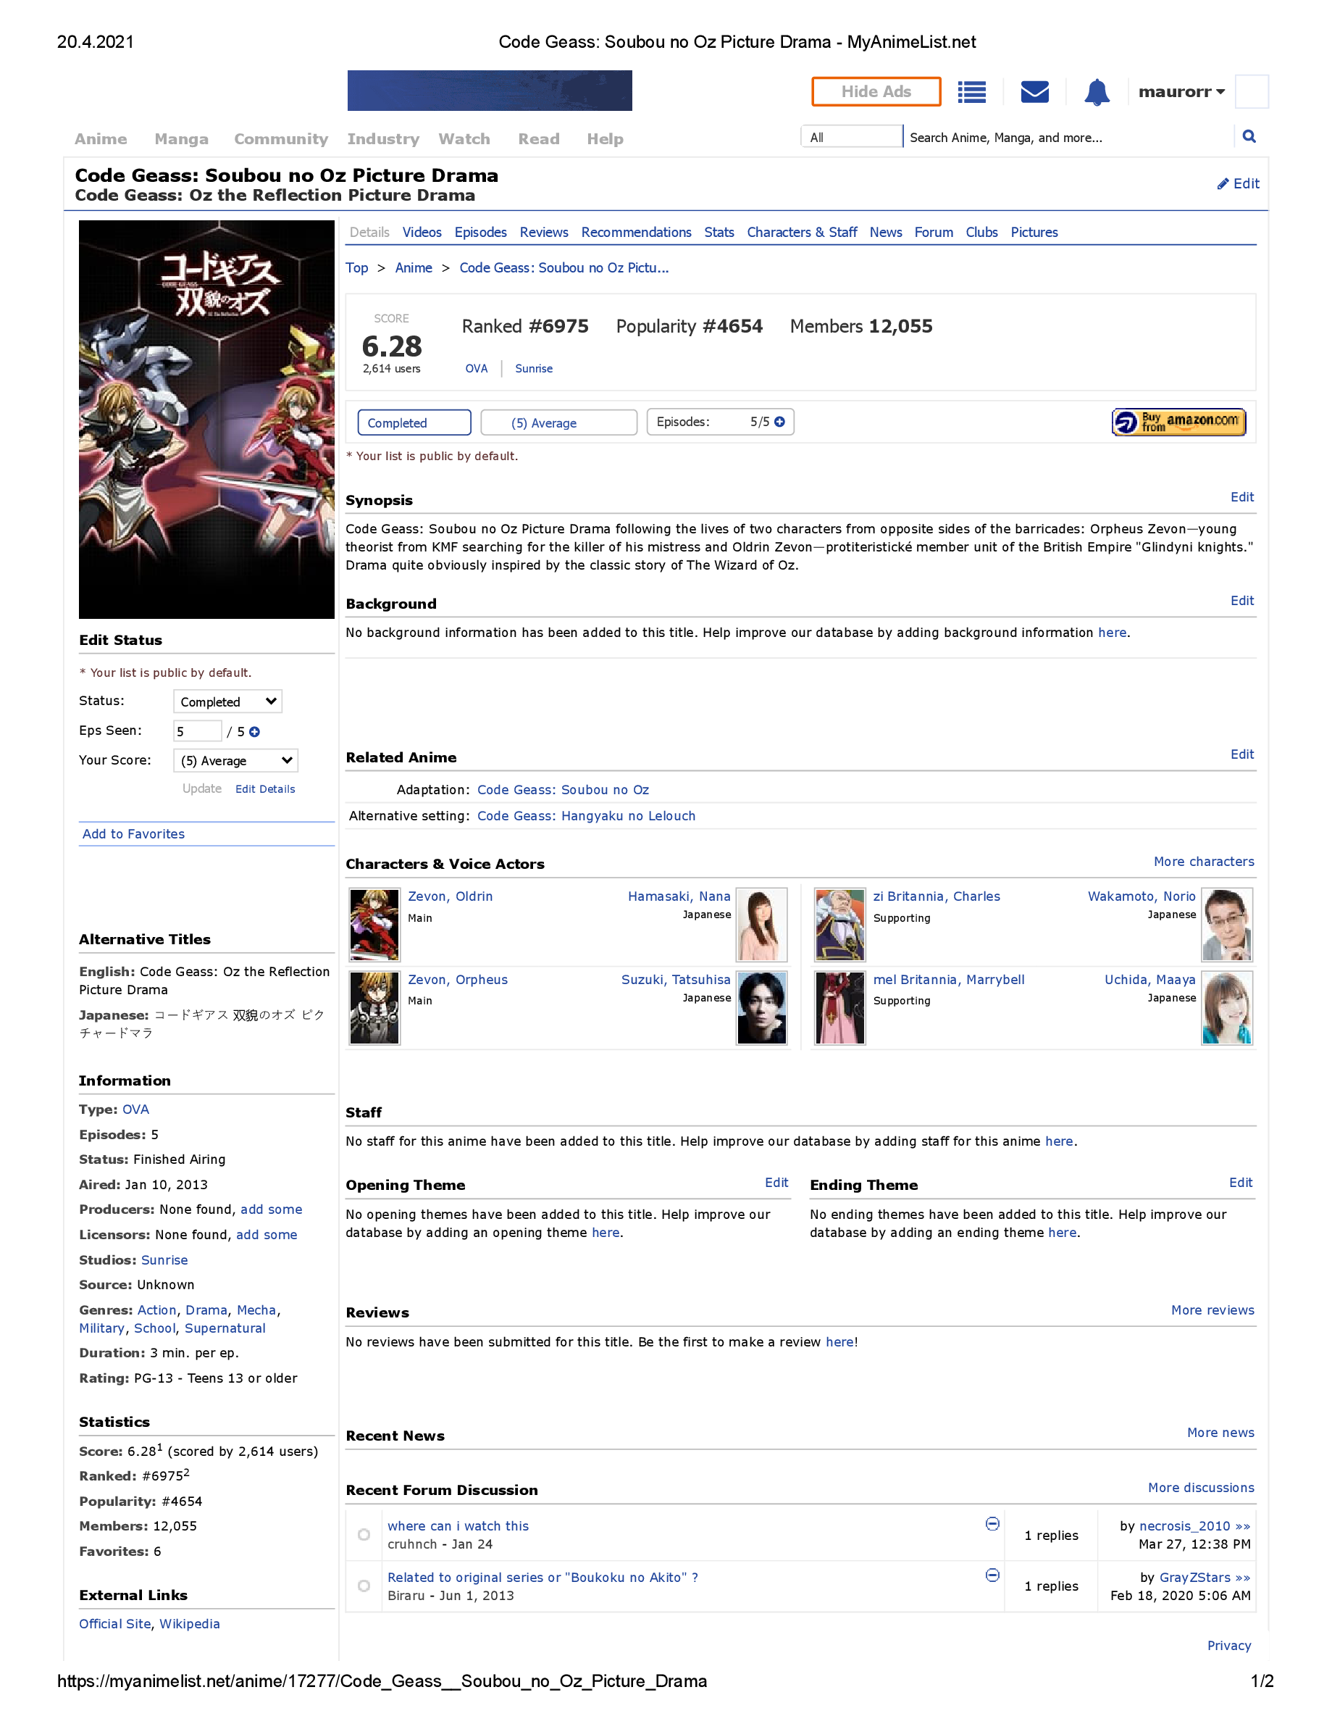Image resolution: width=1332 pixels, height=1724 pixels.
Task: Click the Episodes 5/5 input box
Action: coord(720,422)
